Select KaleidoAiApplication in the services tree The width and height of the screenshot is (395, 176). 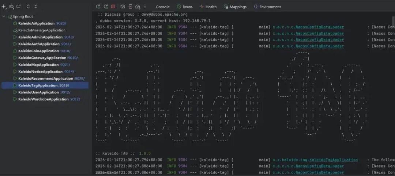[x=36, y=23]
